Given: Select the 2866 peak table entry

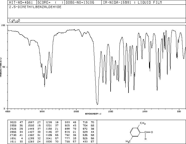Looking at the screenshot, I should click(x=16, y=132).
